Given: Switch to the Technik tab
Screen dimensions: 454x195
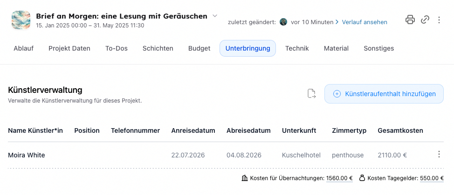Looking at the screenshot, I should [x=297, y=48].
